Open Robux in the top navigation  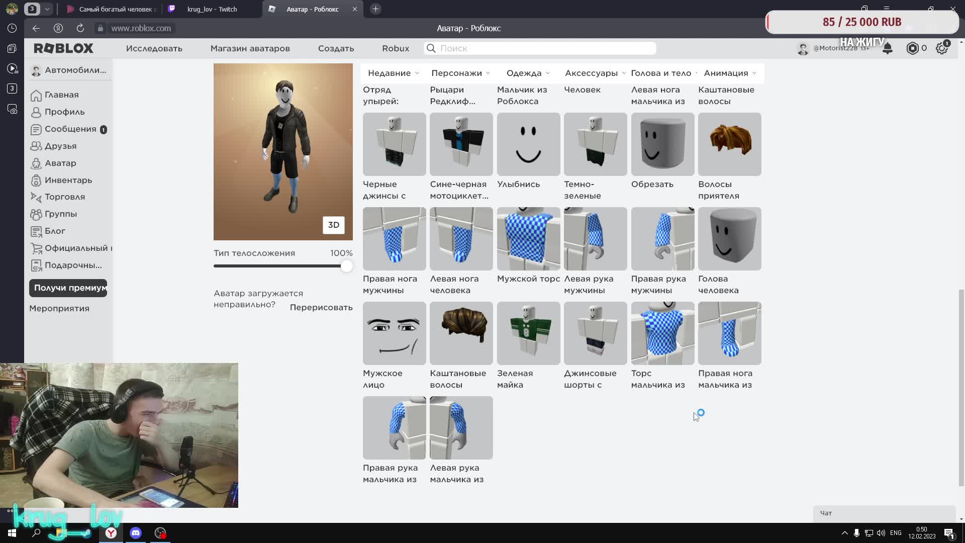(x=396, y=48)
